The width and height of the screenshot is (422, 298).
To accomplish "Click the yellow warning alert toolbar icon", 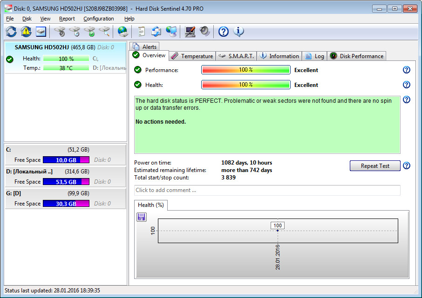I will pos(26,32).
